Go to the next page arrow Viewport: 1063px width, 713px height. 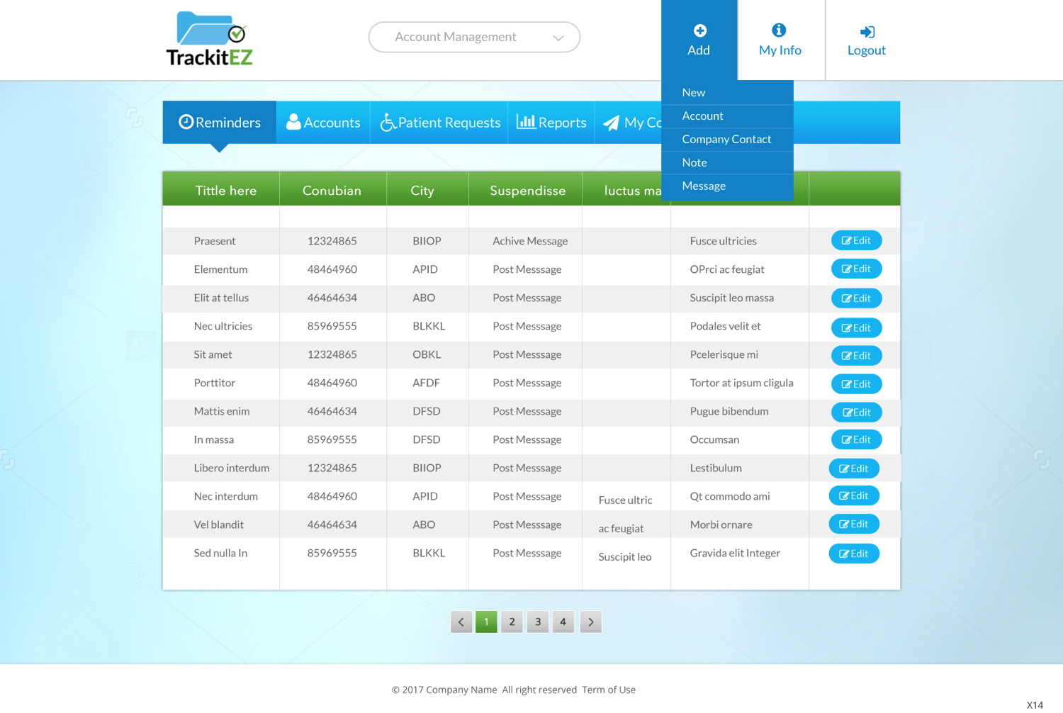590,622
